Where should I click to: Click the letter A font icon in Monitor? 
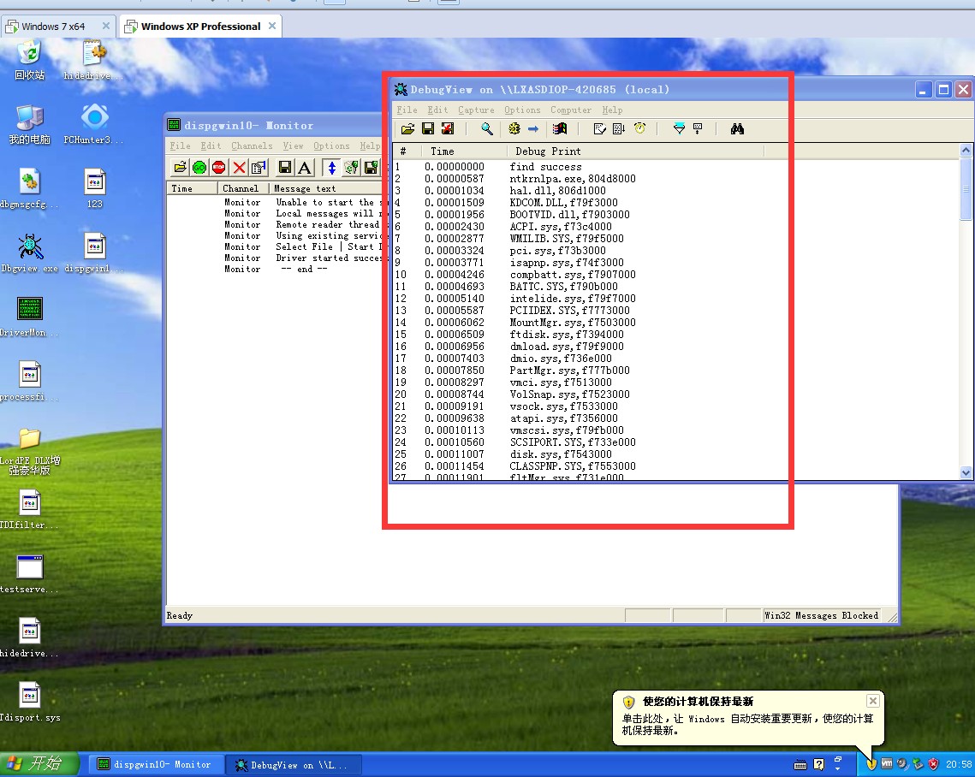pos(304,167)
